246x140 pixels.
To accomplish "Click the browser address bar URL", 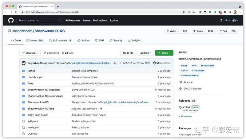I will (52, 12).
